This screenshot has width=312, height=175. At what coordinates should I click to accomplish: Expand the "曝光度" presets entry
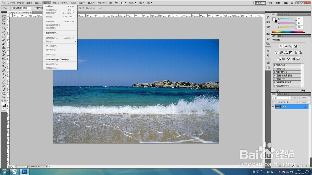coord(274,72)
